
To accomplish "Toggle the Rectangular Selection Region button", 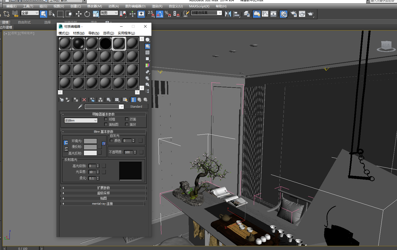I will click(60, 14).
